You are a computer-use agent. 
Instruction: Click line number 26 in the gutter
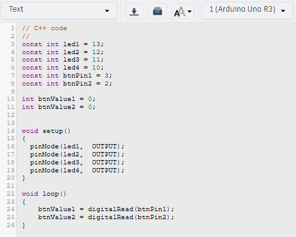(x=10, y=225)
